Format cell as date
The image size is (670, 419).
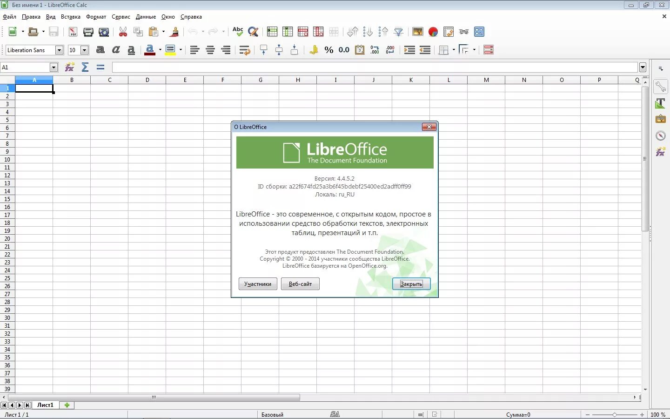(x=360, y=50)
